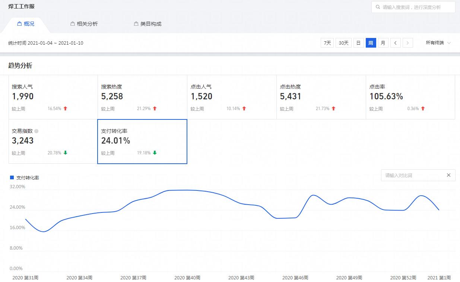This screenshot has height=282, width=460.
Task: Select the 7天 time range button
Action: pyautogui.click(x=327, y=43)
